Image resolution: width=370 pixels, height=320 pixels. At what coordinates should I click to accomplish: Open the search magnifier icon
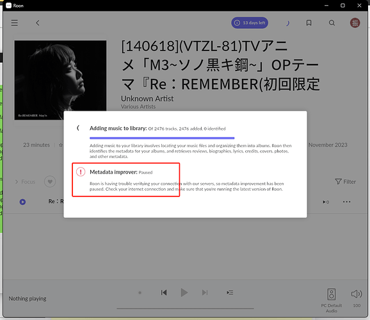click(x=332, y=23)
